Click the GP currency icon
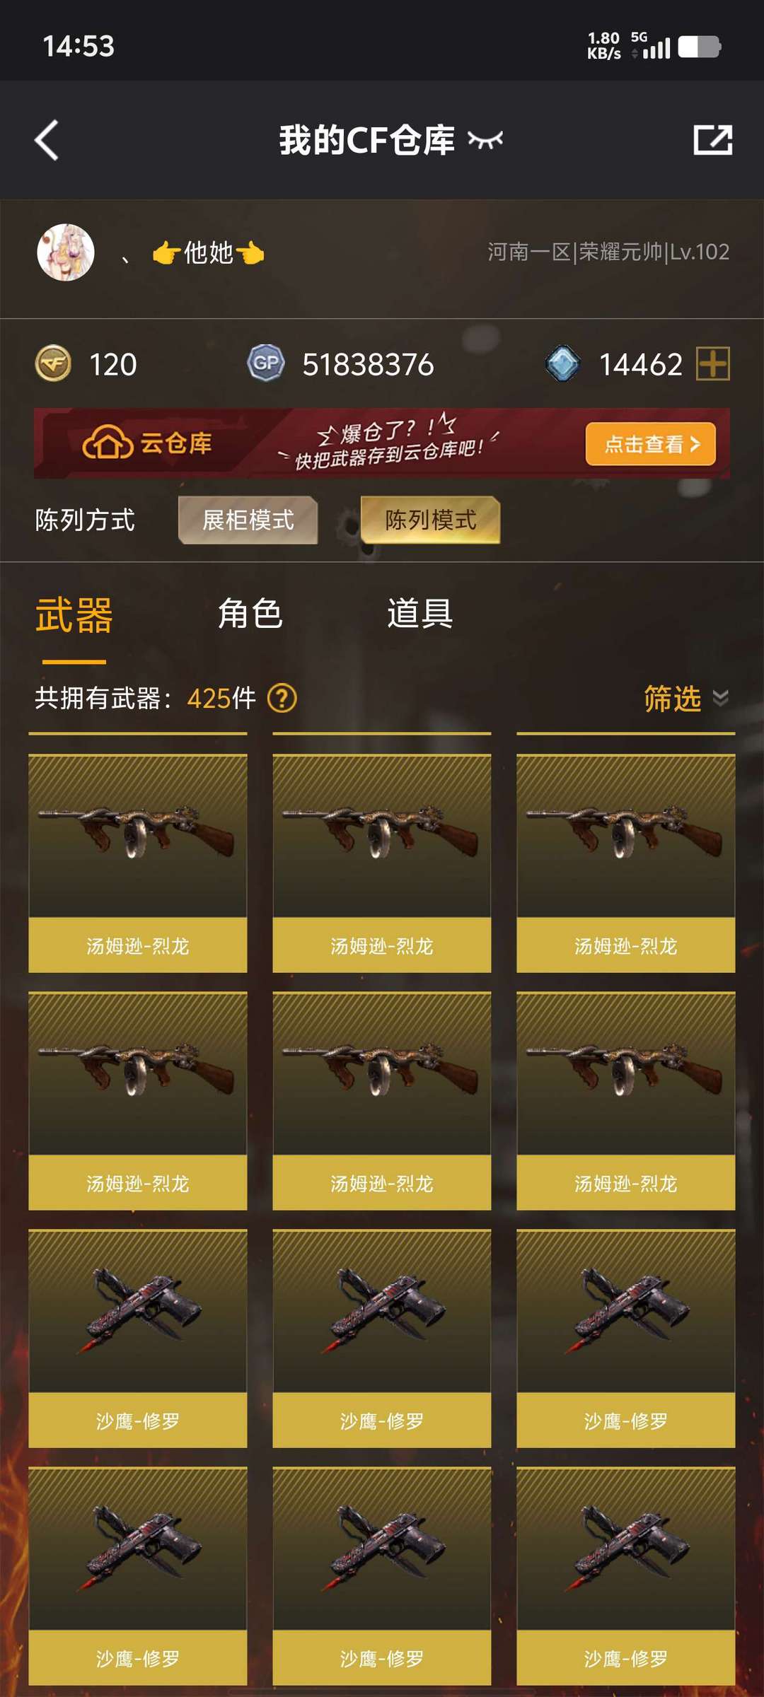Viewport: 764px width, 1697px height. coord(266,363)
